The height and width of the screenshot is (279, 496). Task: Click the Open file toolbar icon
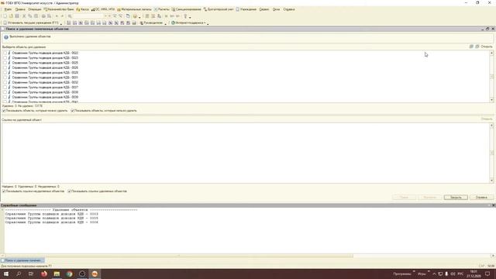[x=11, y=16]
